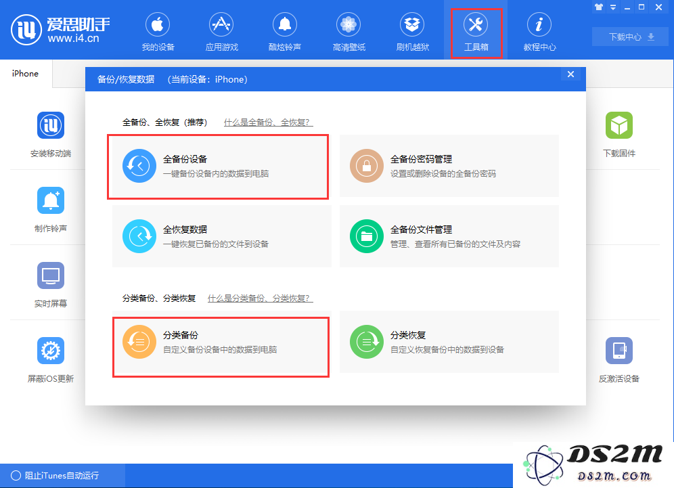Go to 酷炫铃声 ringtones section

tap(285, 32)
